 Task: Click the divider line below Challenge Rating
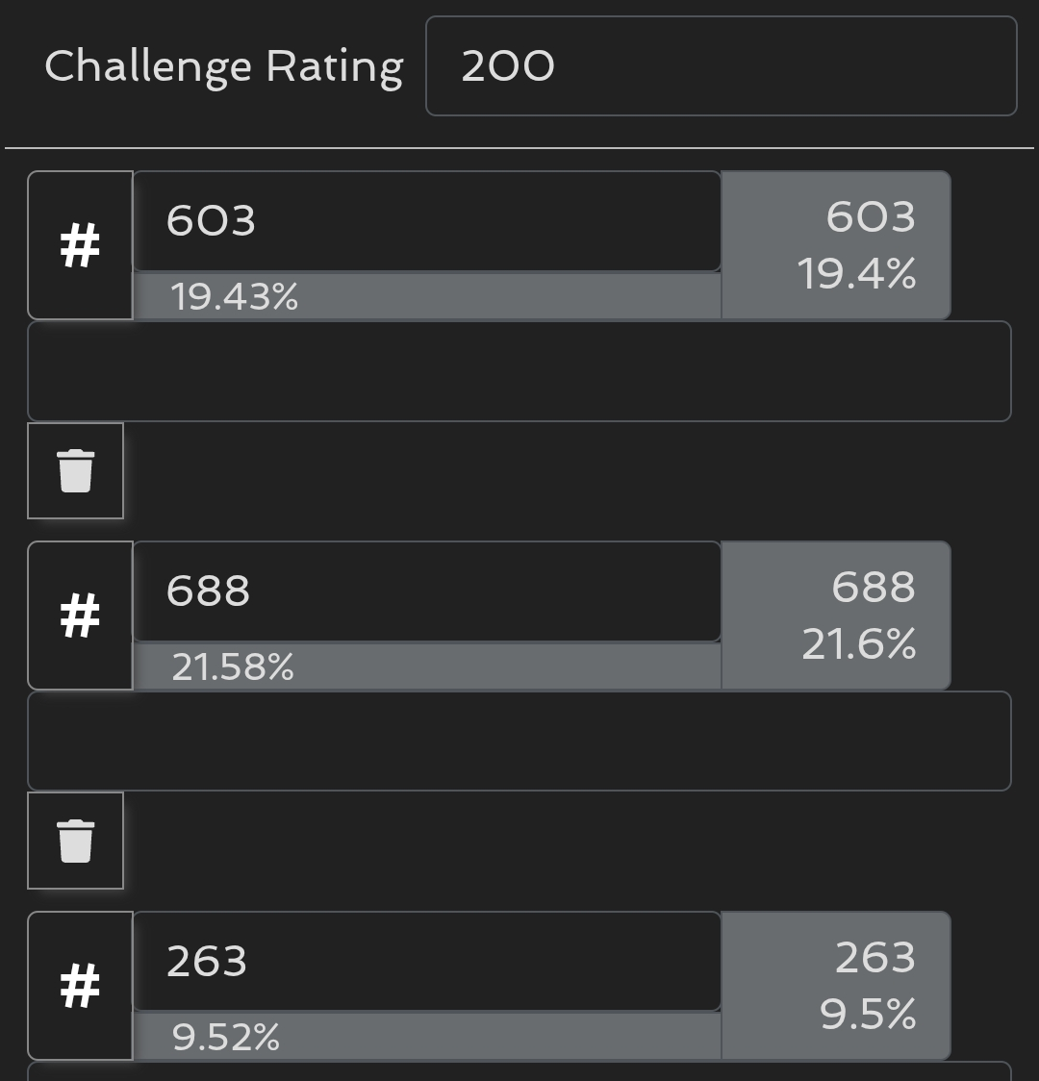pyautogui.click(x=519, y=148)
